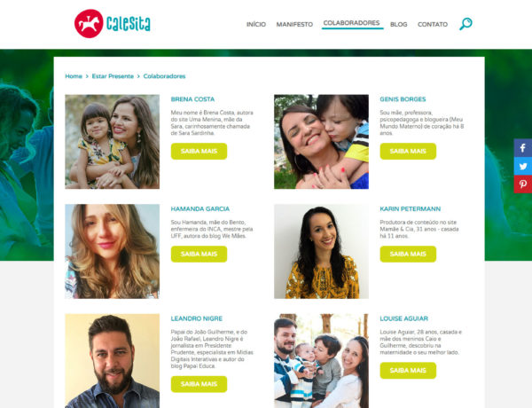Open Karin Petermann's profile photo
This screenshot has height=408, width=532.
(x=321, y=252)
